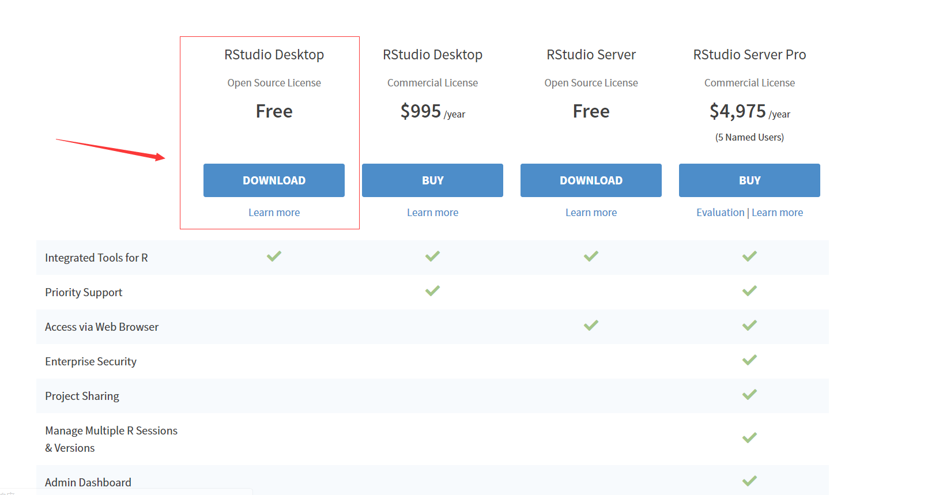Open Learn more for RStudio Server Pro
This screenshot has height=495, width=939.
tap(777, 213)
